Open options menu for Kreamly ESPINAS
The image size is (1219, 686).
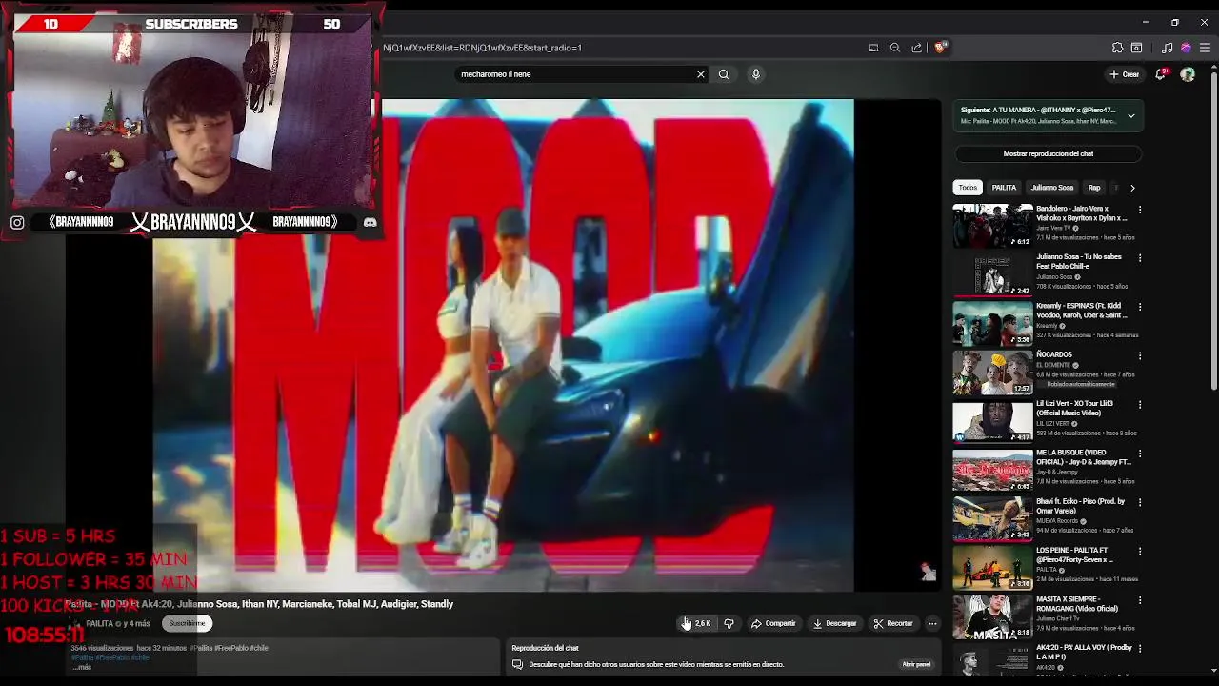tap(1140, 307)
